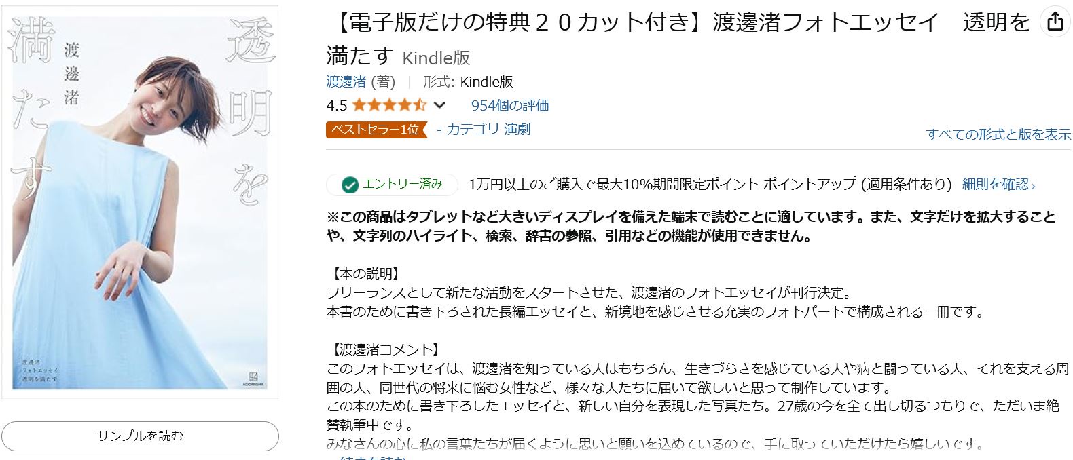Open author page link 渡邊渚

[x=346, y=82]
